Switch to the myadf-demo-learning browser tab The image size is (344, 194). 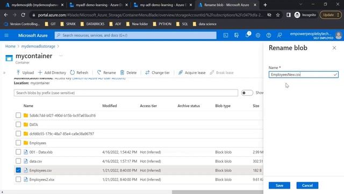[99, 5]
